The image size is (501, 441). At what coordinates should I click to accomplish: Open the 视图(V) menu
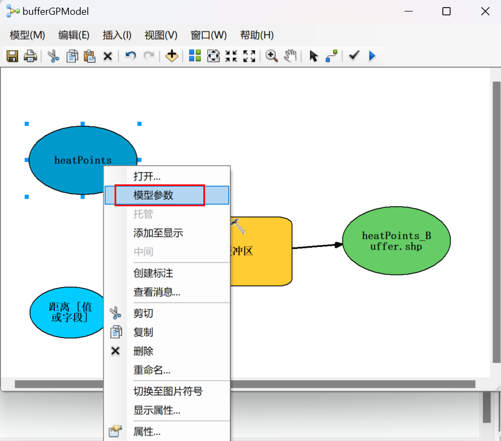click(161, 34)
